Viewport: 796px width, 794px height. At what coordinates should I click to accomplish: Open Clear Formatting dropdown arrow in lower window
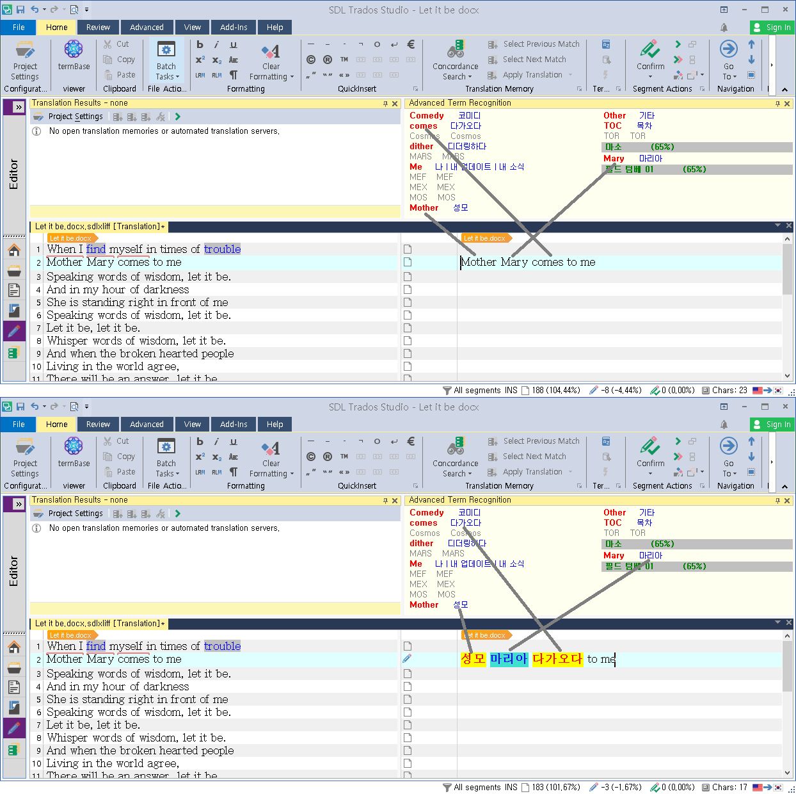292,474
